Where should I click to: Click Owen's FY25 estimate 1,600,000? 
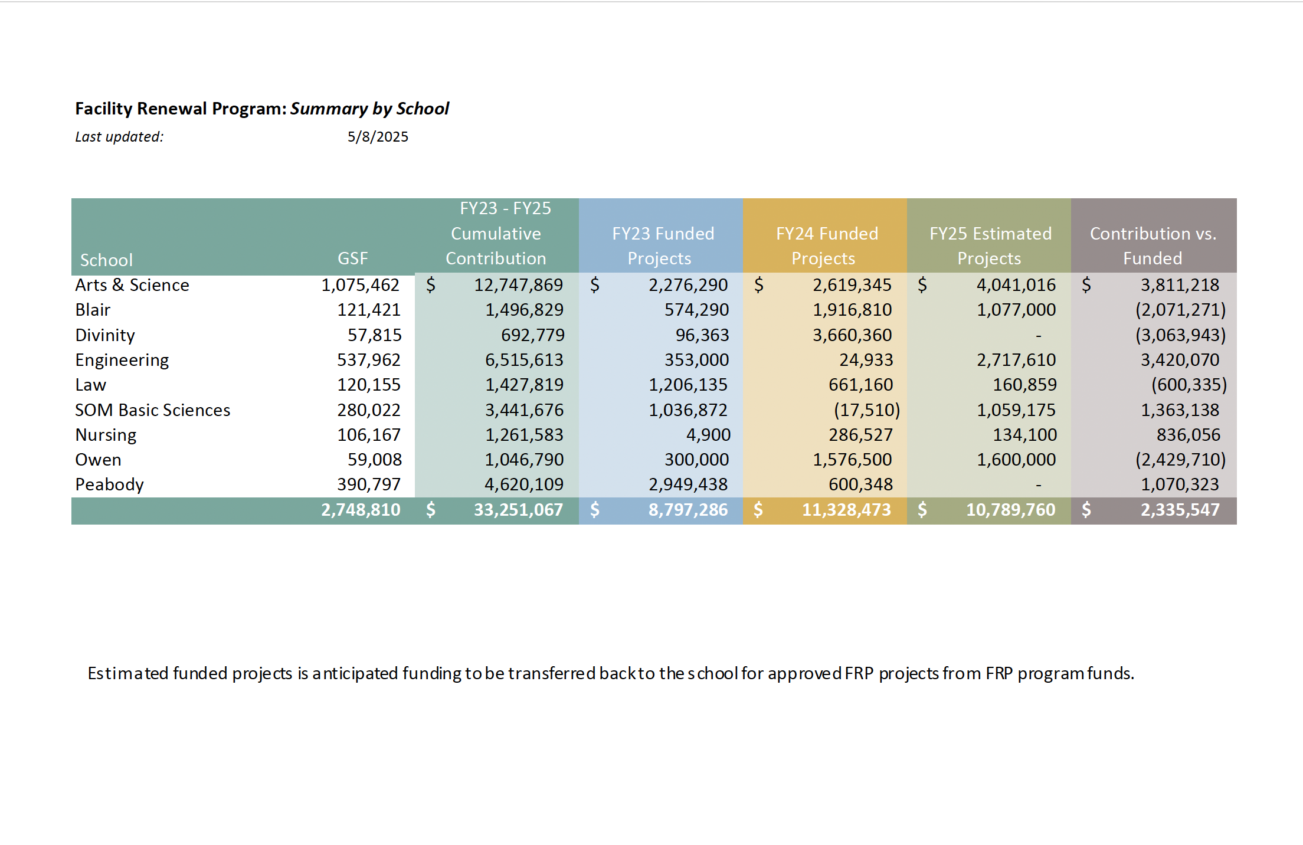tap(1016, 460)
